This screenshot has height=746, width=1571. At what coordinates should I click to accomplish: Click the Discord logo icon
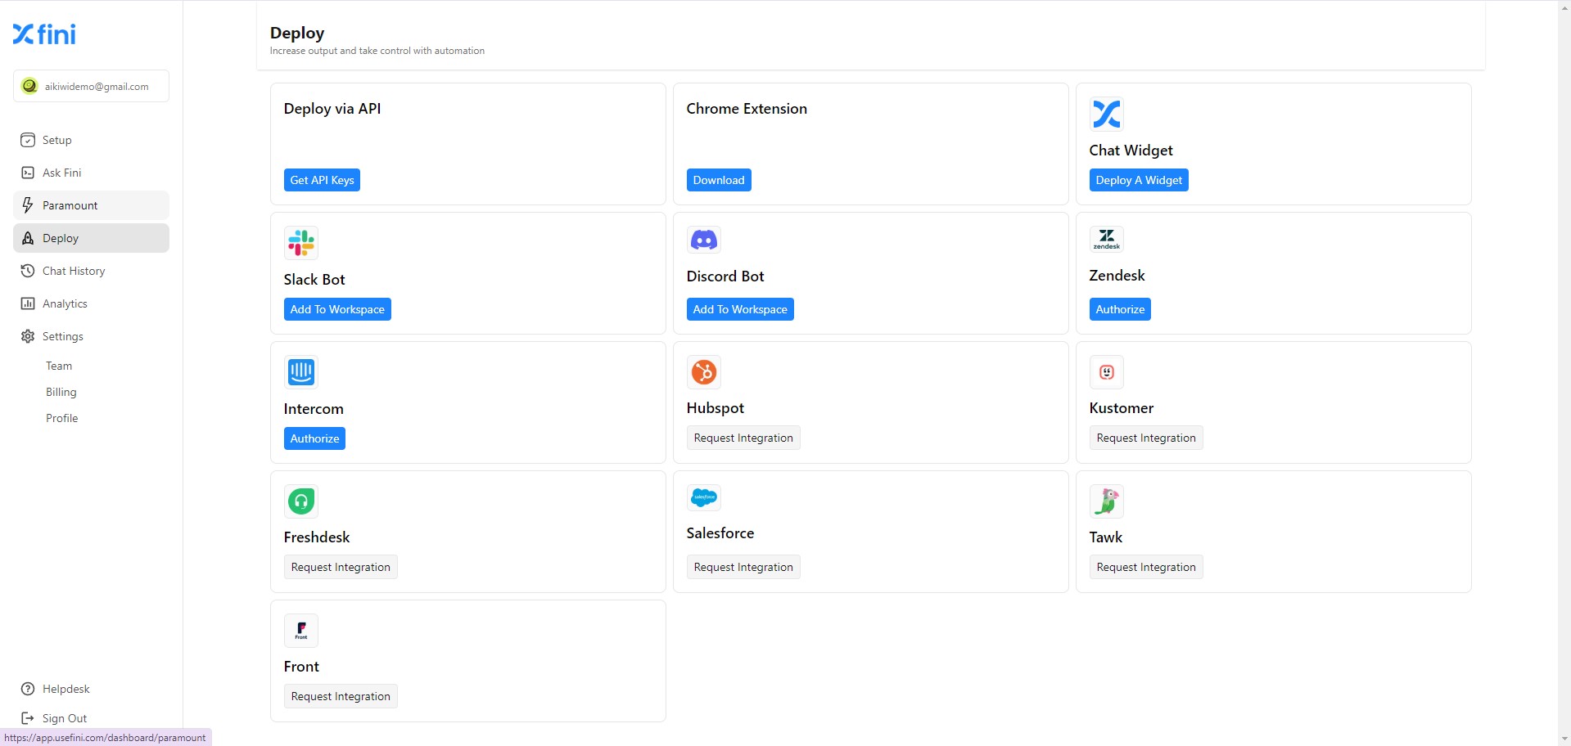pos(704,240)
